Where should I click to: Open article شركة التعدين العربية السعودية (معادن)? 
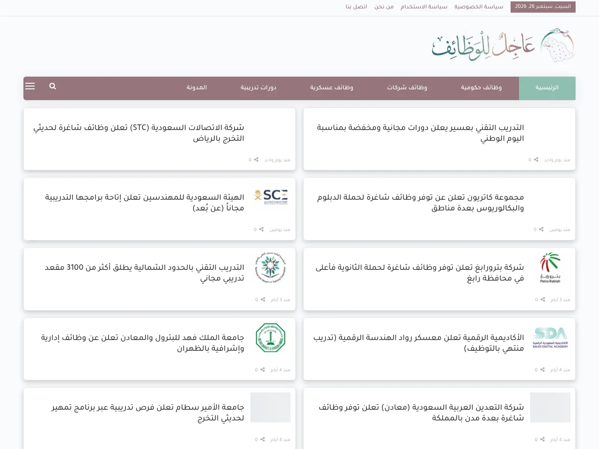[421, 413]
